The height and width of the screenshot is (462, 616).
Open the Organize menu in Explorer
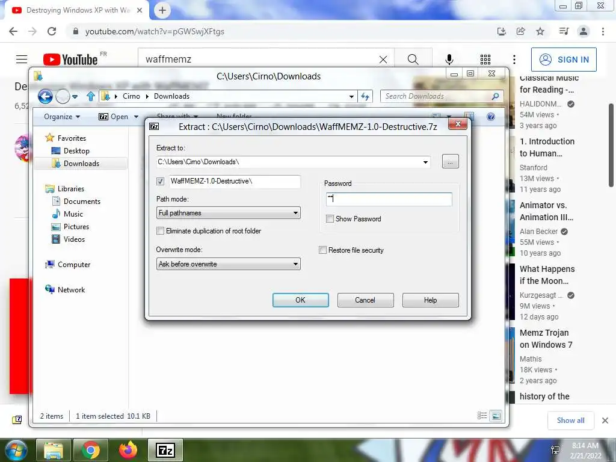click(x=62, y=117)
